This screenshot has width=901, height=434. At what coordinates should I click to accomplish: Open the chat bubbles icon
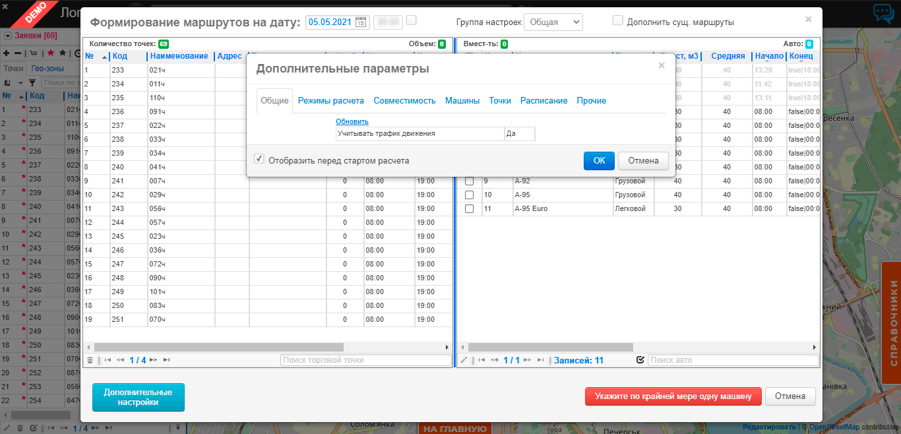[883, 14]
